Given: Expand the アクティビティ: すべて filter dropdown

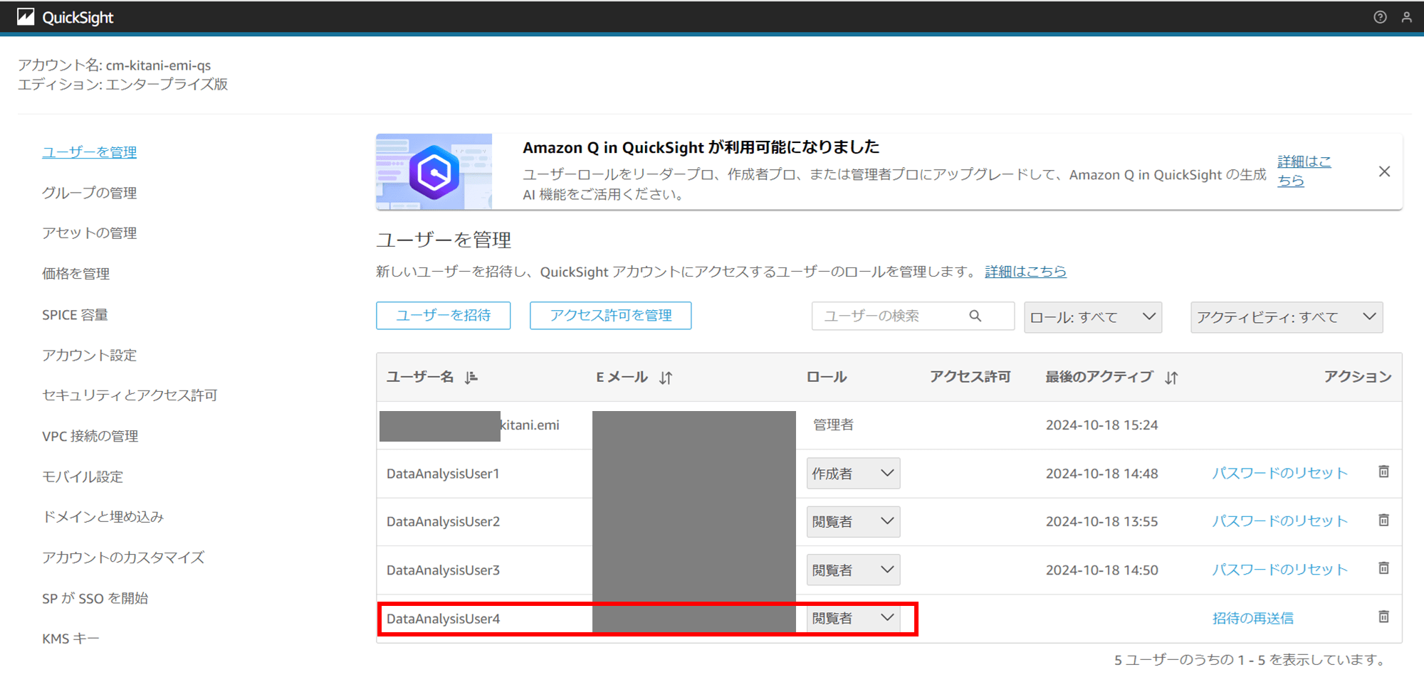Looking at the screenshot, I should tap(1287, 317).
